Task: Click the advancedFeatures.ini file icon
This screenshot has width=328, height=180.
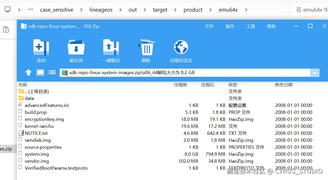Action: [20, 105]
